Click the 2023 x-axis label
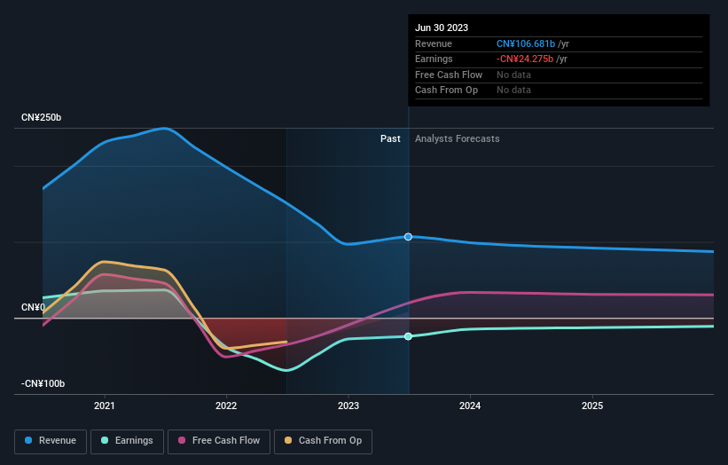The width and height of the screenshot is (728, 465). click(x=348, y=406)
